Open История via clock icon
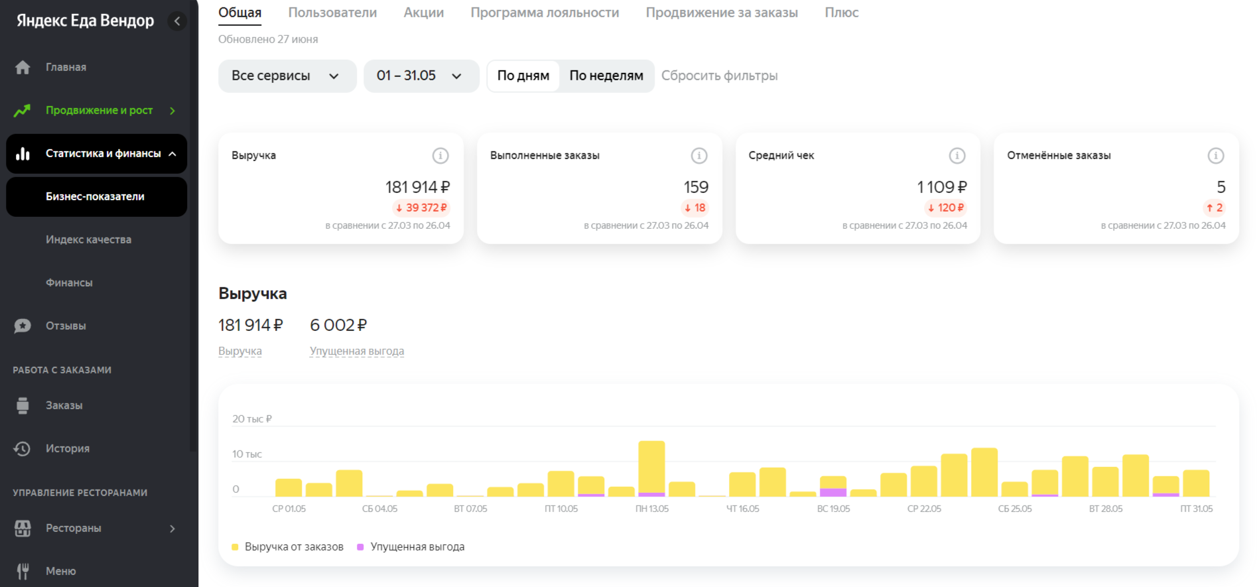The width and height of the screenshot is (1257, 587). click(23, 448)
